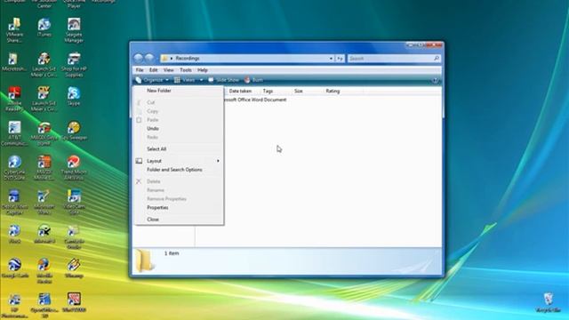This screenshot has width=569, height=320.
Task: Choose Select All in Organize menu
Action: (156, 148)
